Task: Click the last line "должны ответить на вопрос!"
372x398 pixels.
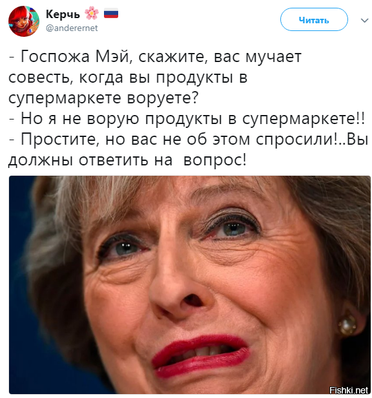Action: (127, 160)
